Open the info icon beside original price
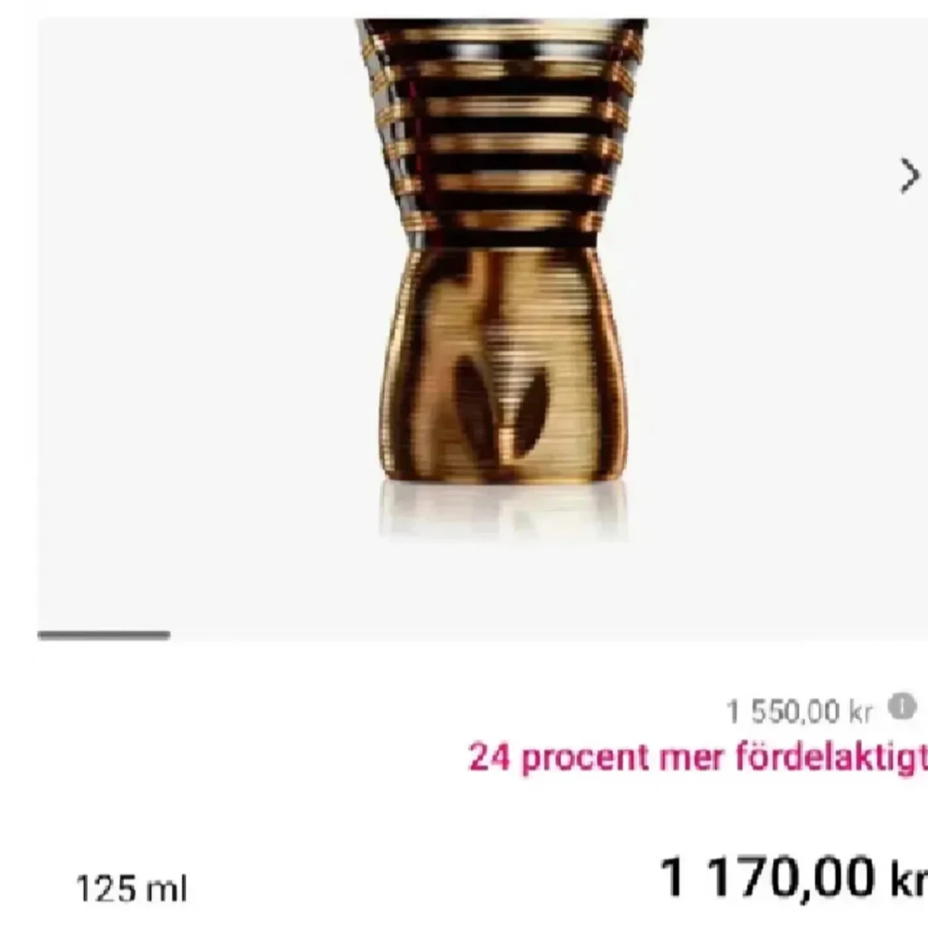This screenshot has width=928, height=928. pos(902,707)
